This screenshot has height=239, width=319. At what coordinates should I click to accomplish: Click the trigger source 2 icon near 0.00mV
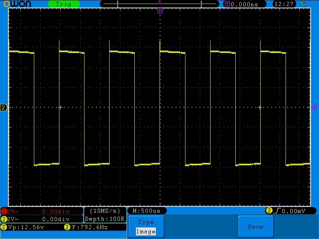tap(269, 211)
